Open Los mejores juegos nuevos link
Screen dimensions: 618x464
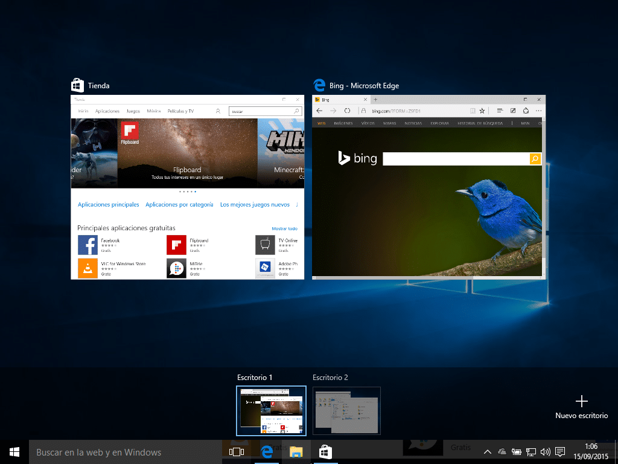point(255,204)
